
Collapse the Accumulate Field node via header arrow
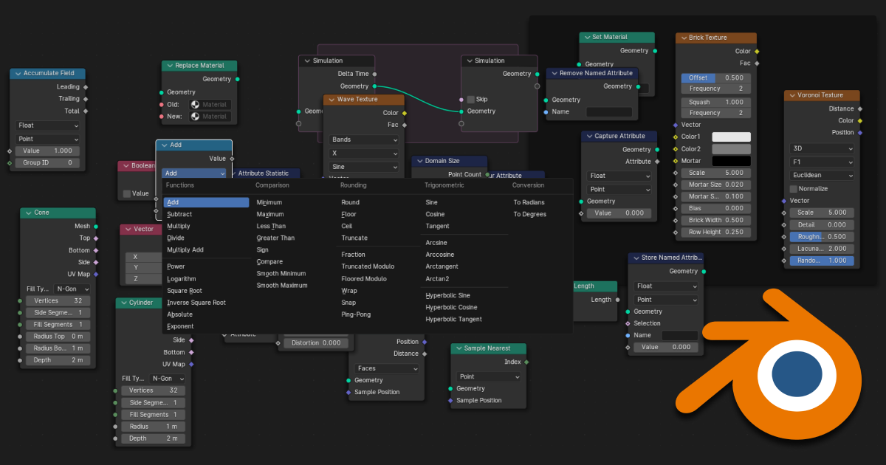(18, 74)
